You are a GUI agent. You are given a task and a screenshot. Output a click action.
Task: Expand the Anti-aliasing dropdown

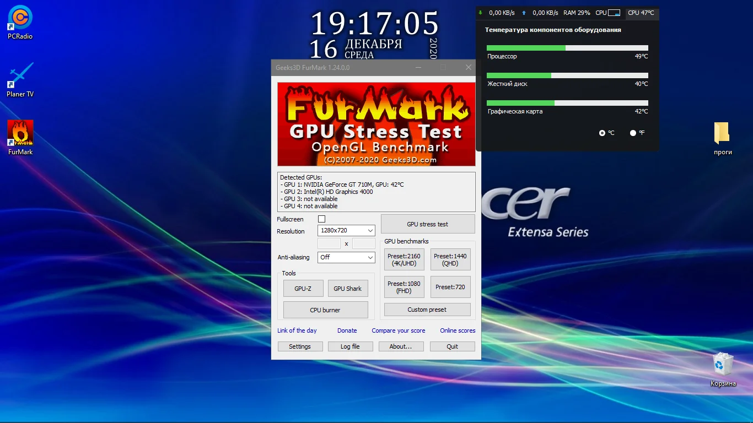pos(346,257)
